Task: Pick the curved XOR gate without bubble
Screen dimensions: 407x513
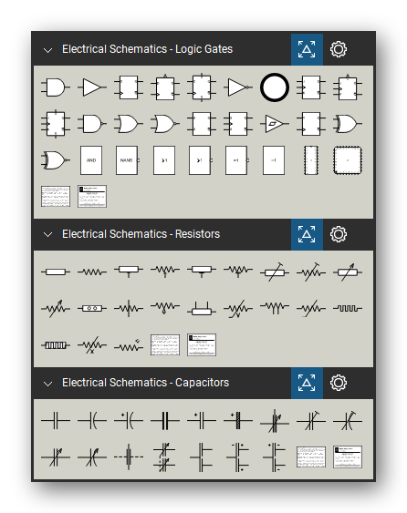Action: pyautogui.click(x=348, y=124)
